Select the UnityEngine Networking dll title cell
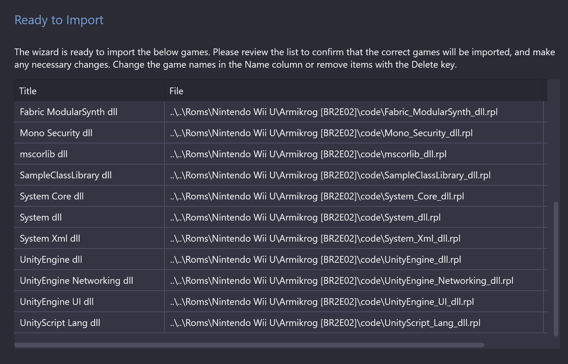 coord(89,281)
